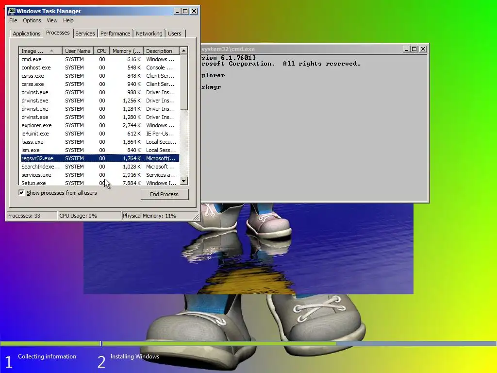The image size is (497, 373).
Task: Select the ie4uinit.exe process row
Action: [x=100, y=134]
